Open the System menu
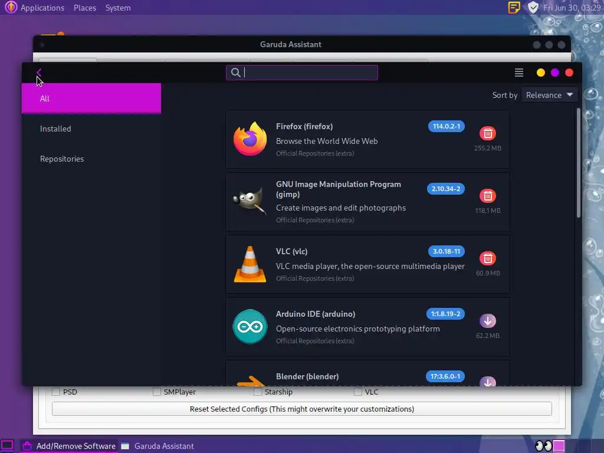Screen dimensions: 604x453 [118, 8]
